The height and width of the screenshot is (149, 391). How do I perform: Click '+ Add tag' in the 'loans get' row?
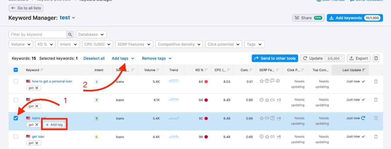pyautogui.click(x=54, y=125)
